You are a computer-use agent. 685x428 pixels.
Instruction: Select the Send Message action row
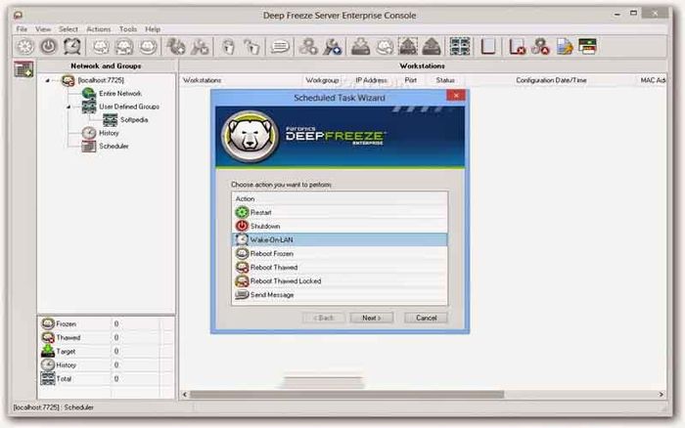340,294
